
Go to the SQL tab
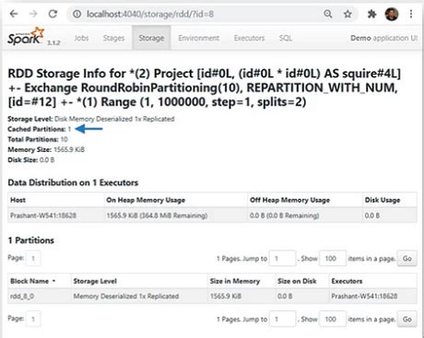click(286, 38)
